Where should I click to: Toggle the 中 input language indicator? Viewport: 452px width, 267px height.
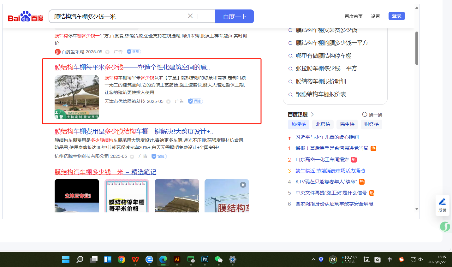coord(390,259)
